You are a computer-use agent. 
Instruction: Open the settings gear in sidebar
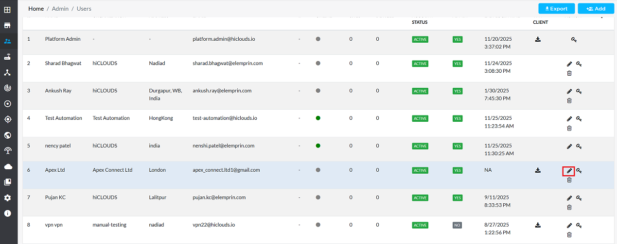[x=8, y=198]
